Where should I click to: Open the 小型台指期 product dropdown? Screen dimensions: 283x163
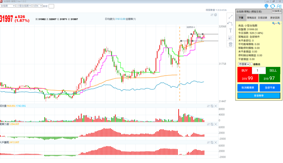[x=23, y=6]
